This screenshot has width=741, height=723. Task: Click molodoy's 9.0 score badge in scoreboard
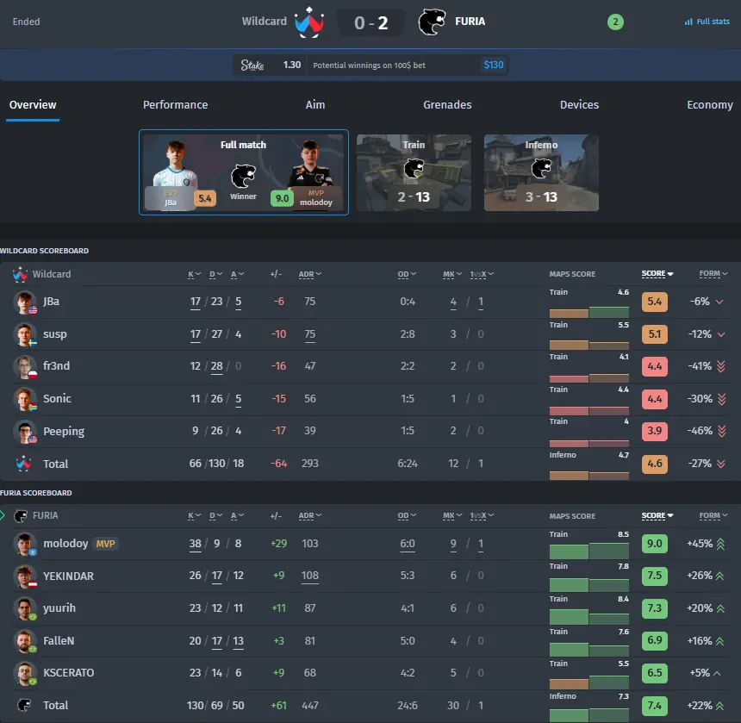tap(655, 544)
